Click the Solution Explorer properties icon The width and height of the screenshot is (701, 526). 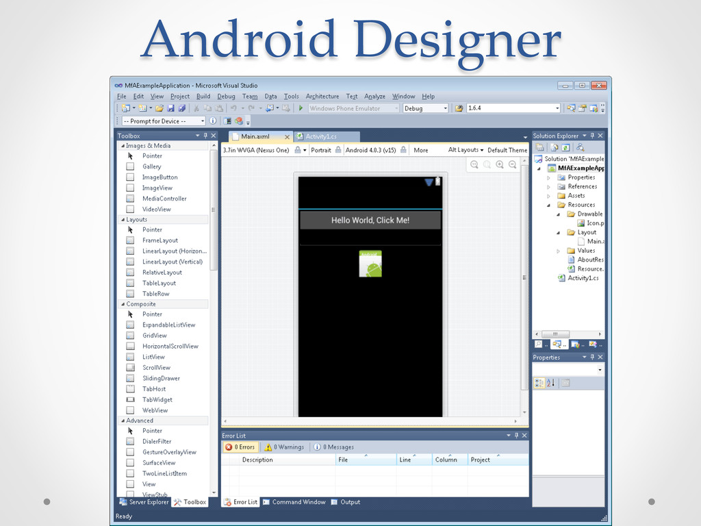pyautogui.click(x=540, y=148)
